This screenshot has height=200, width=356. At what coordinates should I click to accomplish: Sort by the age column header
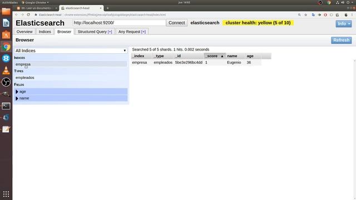[254, 56]
